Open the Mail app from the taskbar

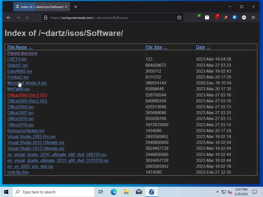click(x=139, y=192)
